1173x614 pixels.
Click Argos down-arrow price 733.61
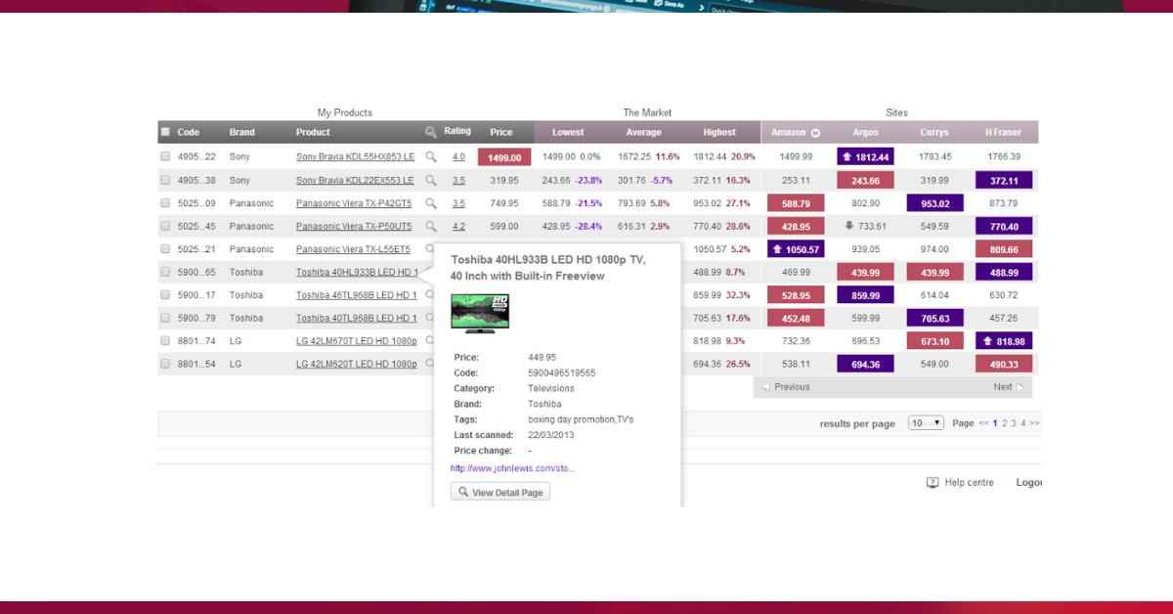coord(865,226)
